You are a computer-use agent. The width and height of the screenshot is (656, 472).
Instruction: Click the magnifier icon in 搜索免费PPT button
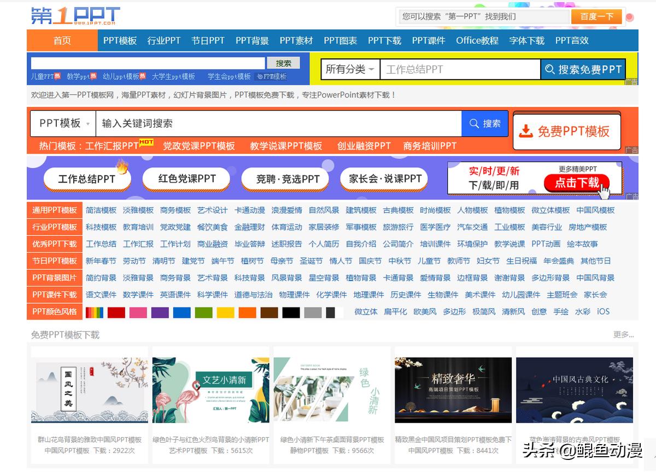tap(549, 69)
